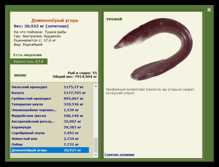Click the Длиннопёрый угорь title heading
219x167 pixels.
(55, 21)
